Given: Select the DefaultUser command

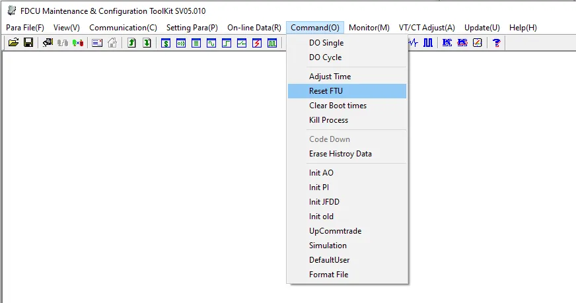Looking at the screenshot, I should point(347,260).
